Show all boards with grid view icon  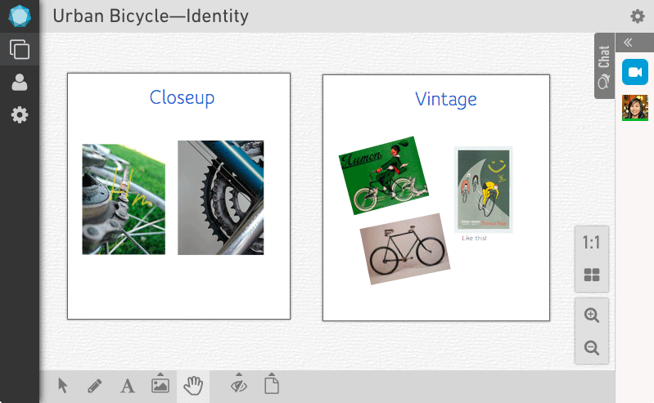592,275
